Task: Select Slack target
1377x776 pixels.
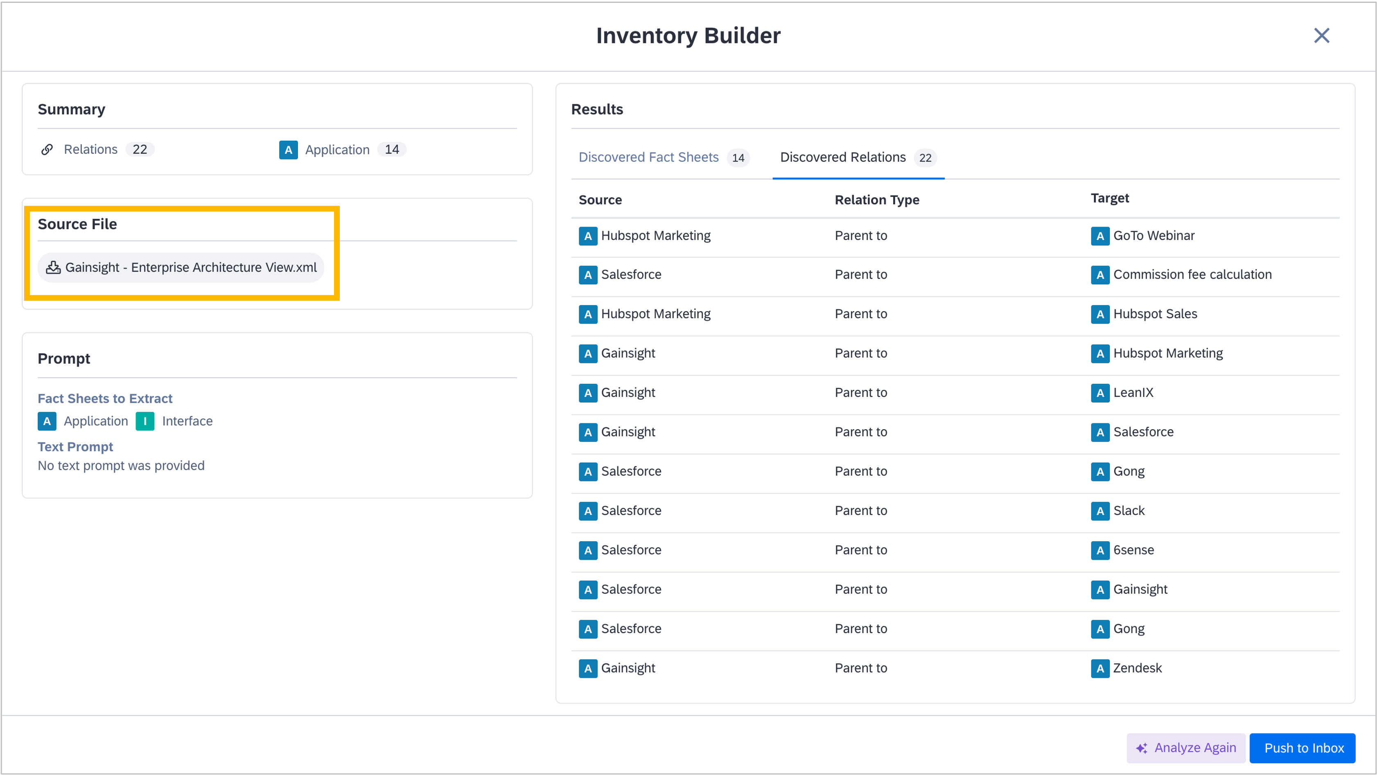Action: 1129,511
